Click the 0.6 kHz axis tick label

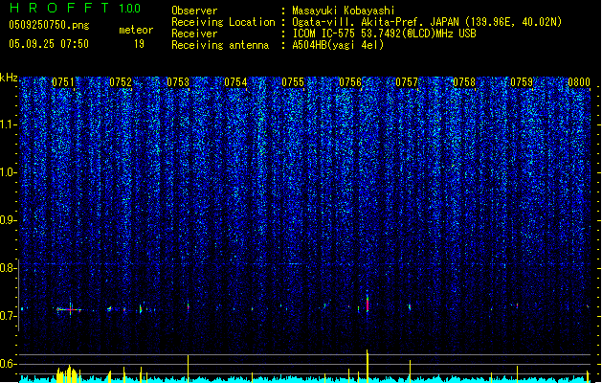(8, 364)
